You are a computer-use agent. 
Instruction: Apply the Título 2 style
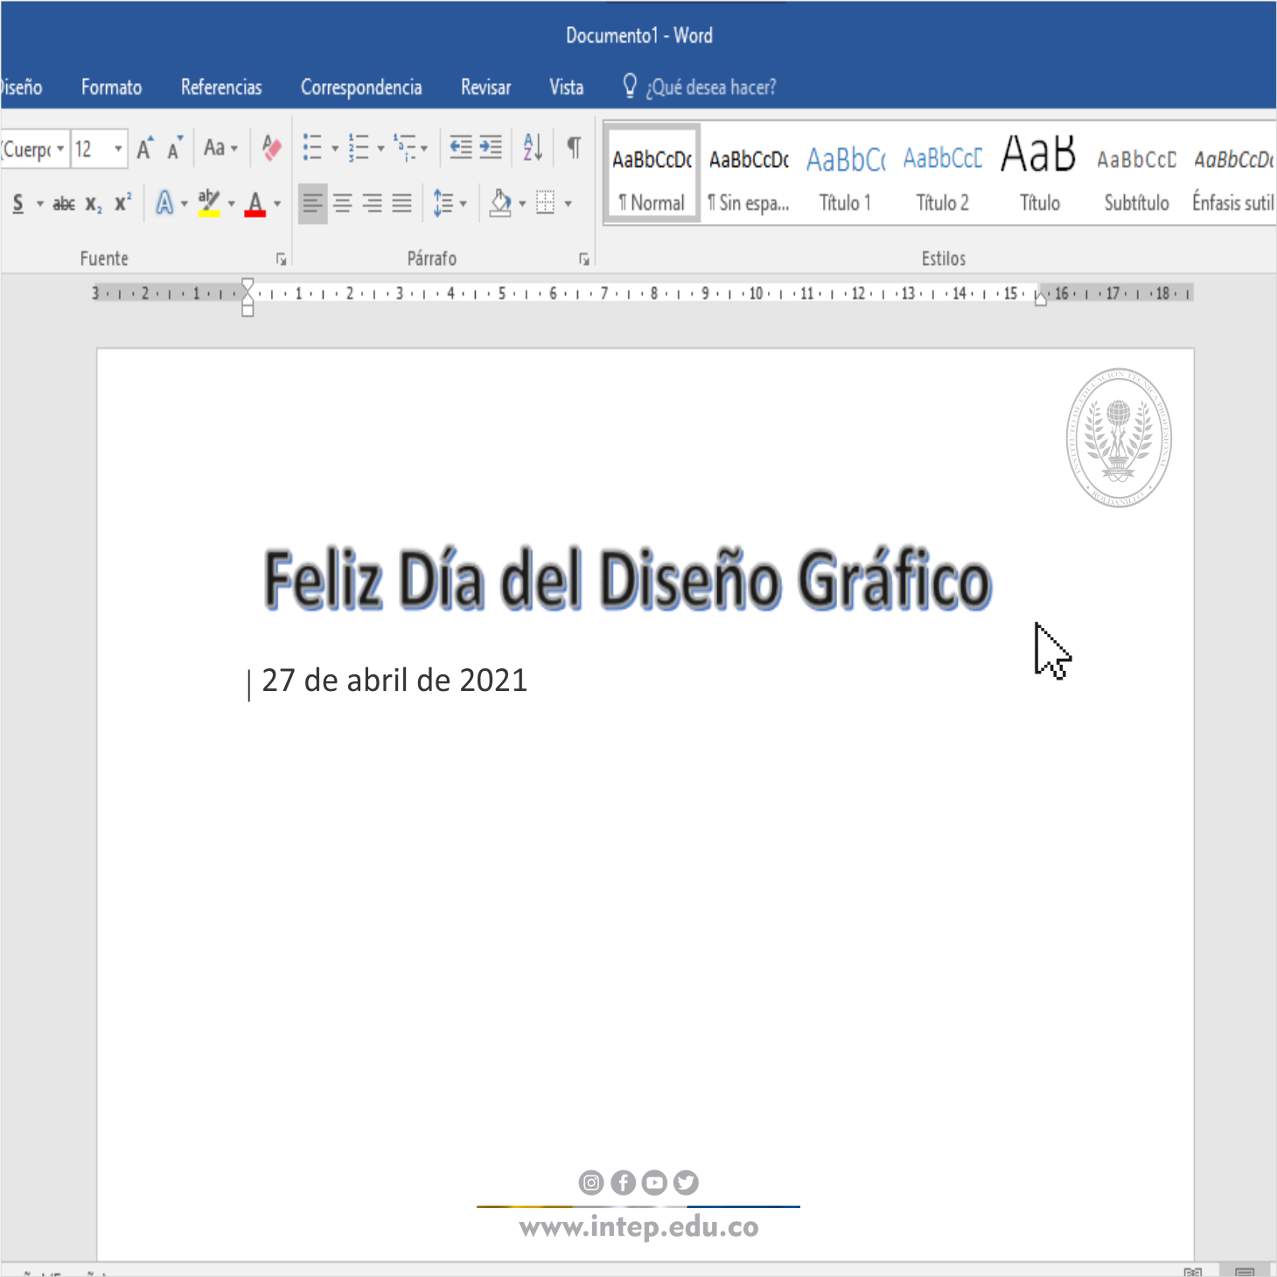coord(943,174)
